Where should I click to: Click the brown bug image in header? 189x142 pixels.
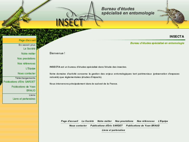click(x=173, y=15)
